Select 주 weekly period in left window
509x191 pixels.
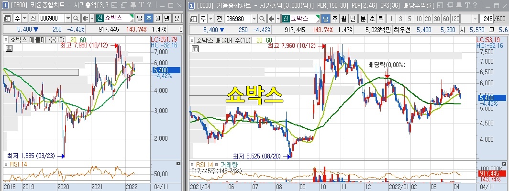[x=148, y=19]
